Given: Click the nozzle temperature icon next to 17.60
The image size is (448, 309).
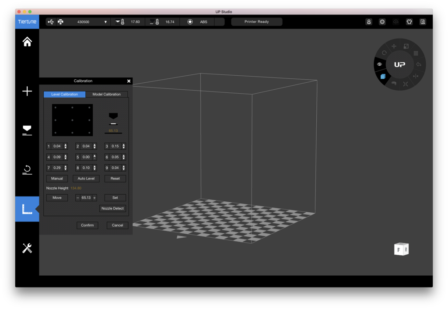Looking at the screenshot, I should [120, 22].
